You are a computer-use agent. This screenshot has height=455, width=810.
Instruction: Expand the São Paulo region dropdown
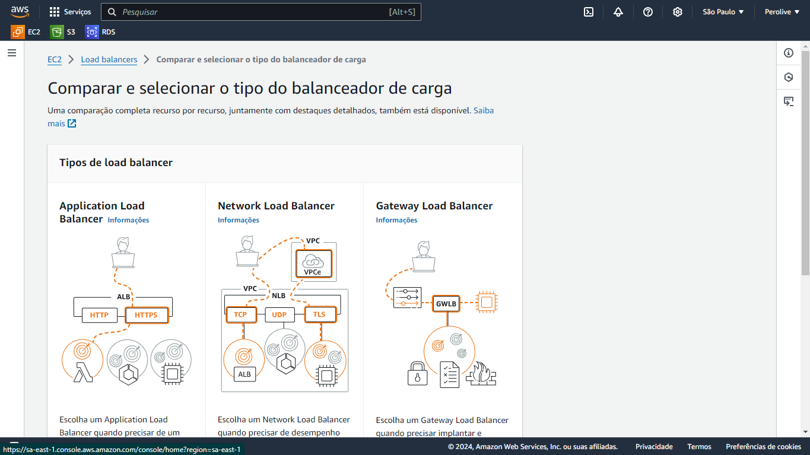coord(723,12)
